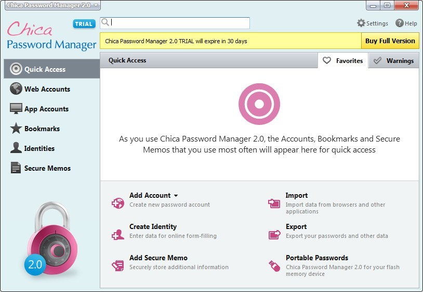Open App Accounts section
This screenshot has width=423, height=292.
tap(52, 109)
